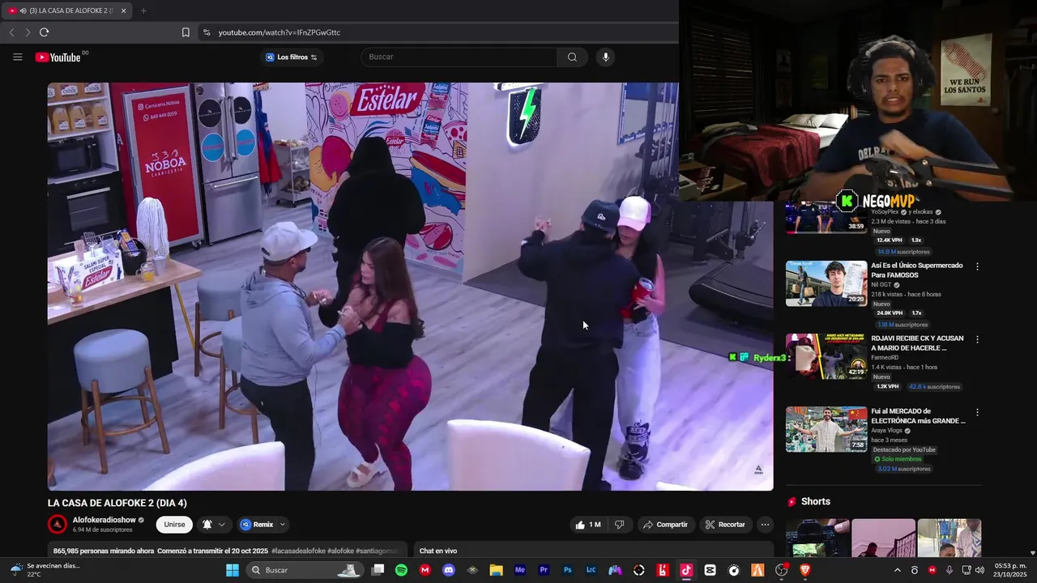This screenshot has height=583, width=1037.
Task: Like the video with thumbs up
Action: click(588, 525)
